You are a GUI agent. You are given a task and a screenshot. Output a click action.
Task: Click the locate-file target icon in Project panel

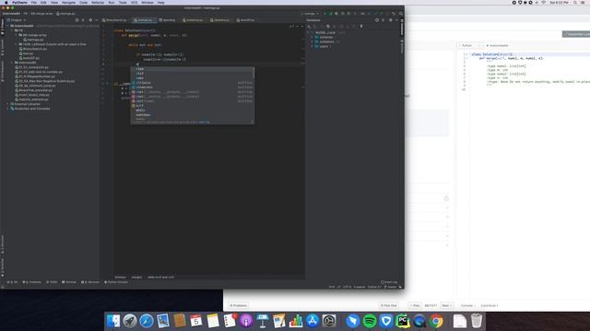pyautogui.click(x=77, y=20)
